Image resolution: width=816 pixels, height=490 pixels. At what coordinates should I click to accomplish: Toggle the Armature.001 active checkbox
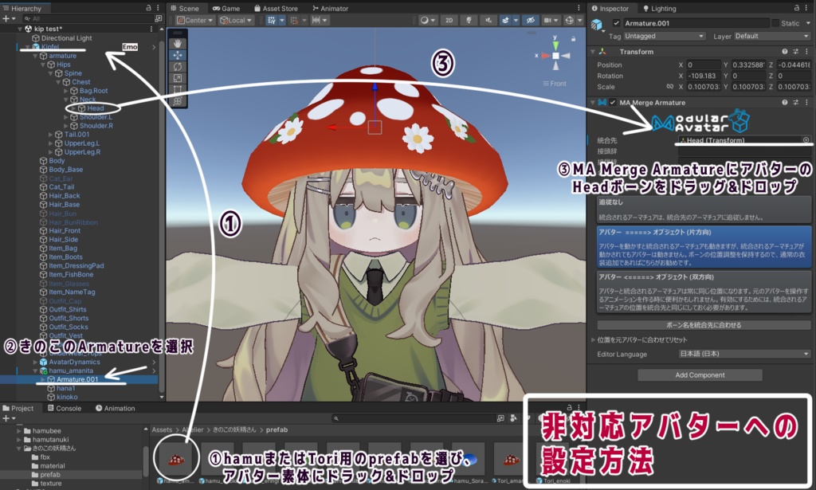click(x=616, y=23)
